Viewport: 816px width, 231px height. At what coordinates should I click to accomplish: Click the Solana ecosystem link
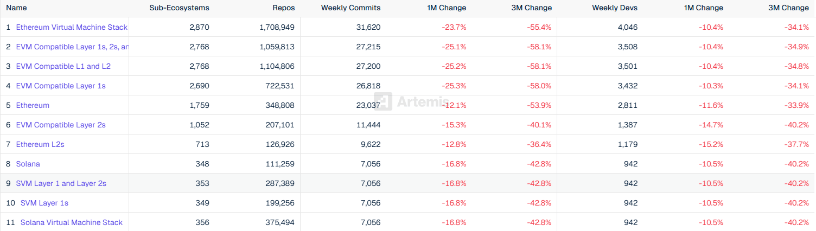coord(28,164)
